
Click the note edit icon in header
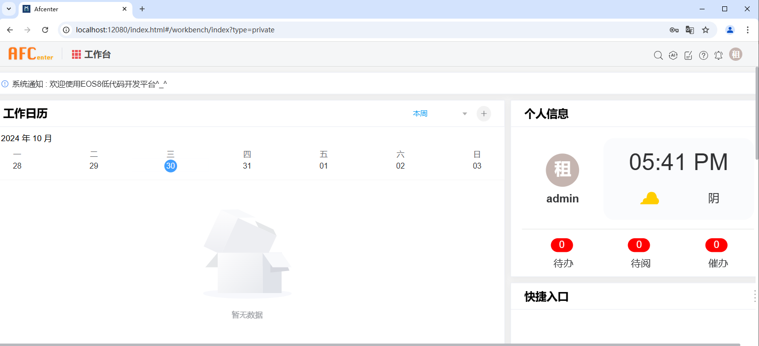(688, 55)
